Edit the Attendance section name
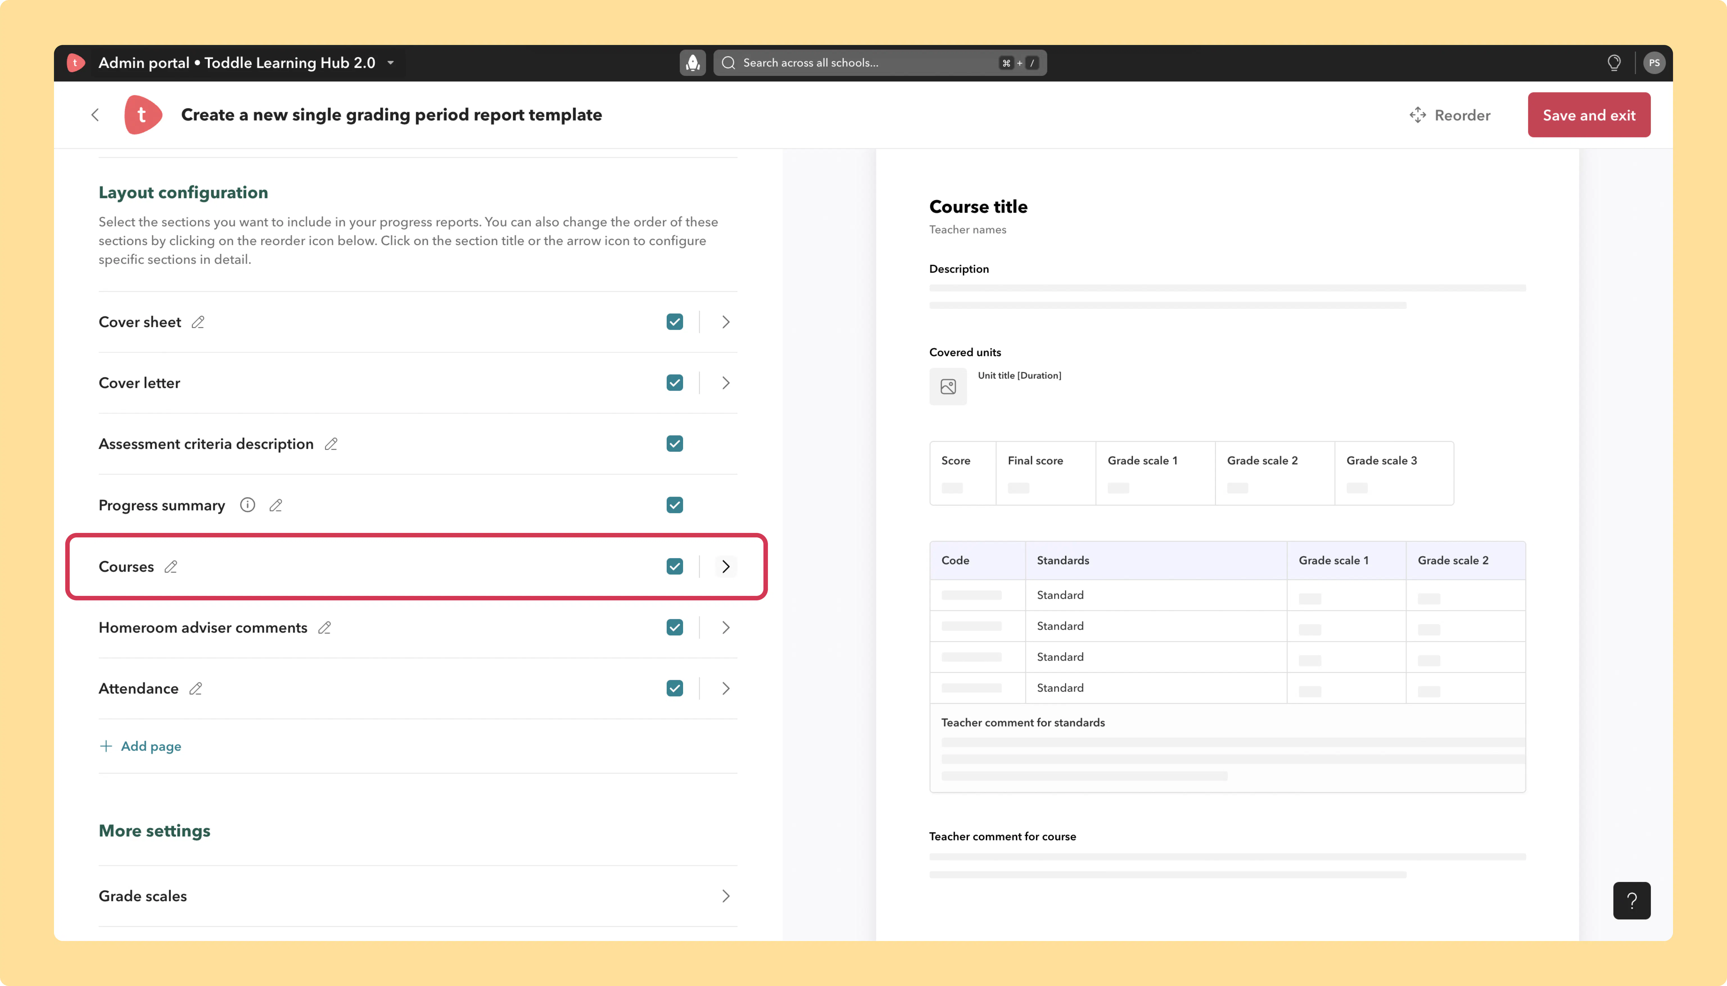Image resolution: width=1727 pixels, height=986 pixels. coord(196,689)
